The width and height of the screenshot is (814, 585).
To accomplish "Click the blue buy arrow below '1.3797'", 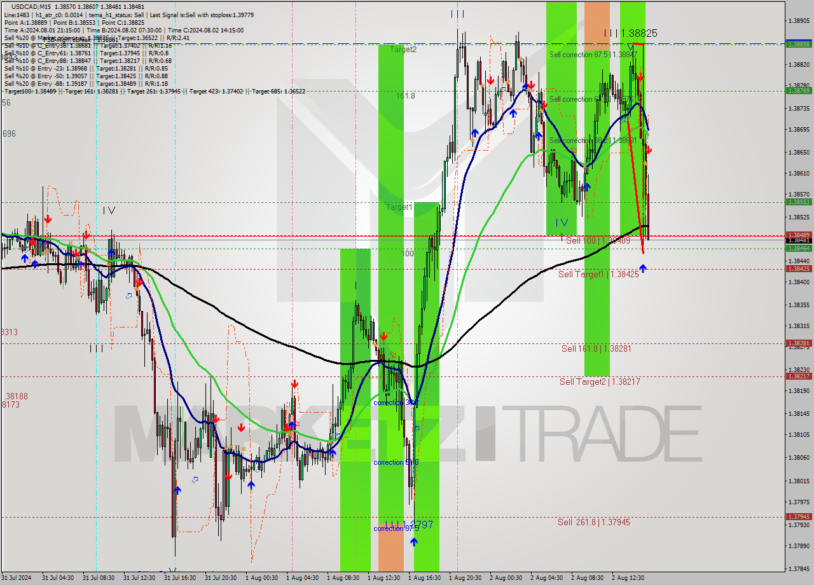I will [x=414, y=542].
